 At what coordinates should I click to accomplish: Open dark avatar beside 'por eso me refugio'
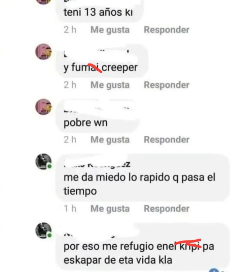tap(43, 230)
